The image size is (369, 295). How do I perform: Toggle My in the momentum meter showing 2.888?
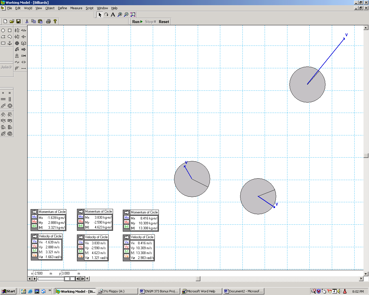click(x=34, y=222)
